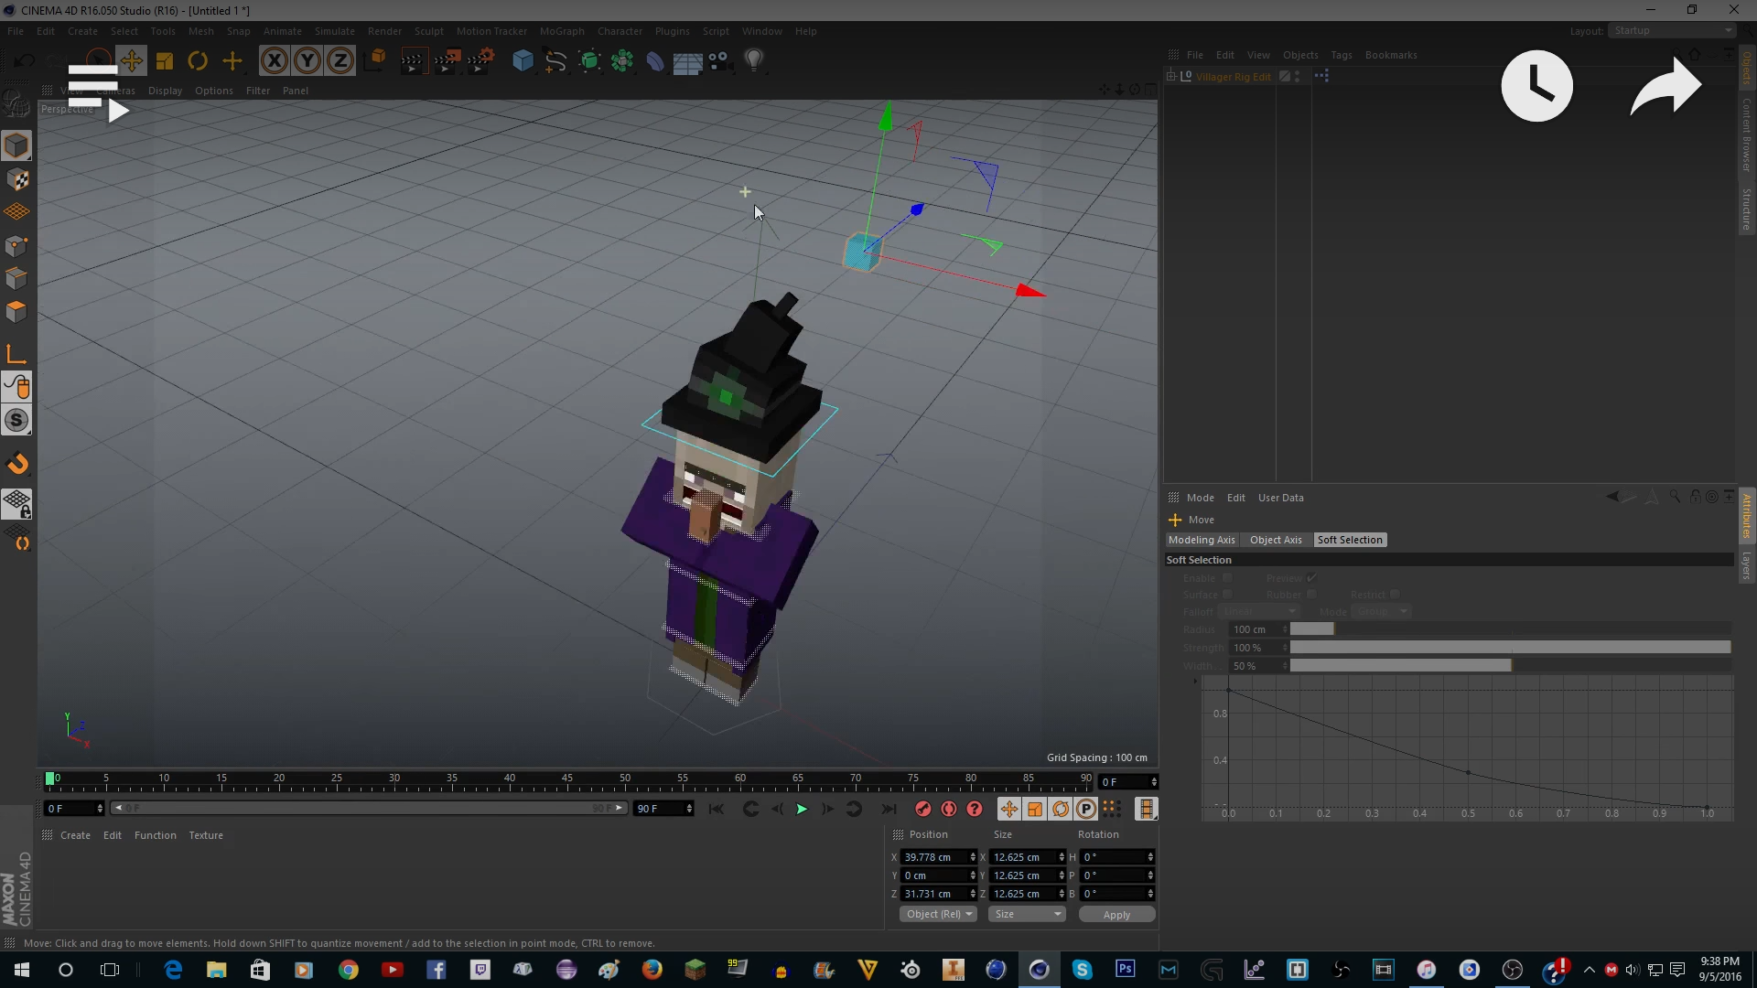Select the Move tool in the top toolbar
The image size is (1757, 988).
click(131, 61)
